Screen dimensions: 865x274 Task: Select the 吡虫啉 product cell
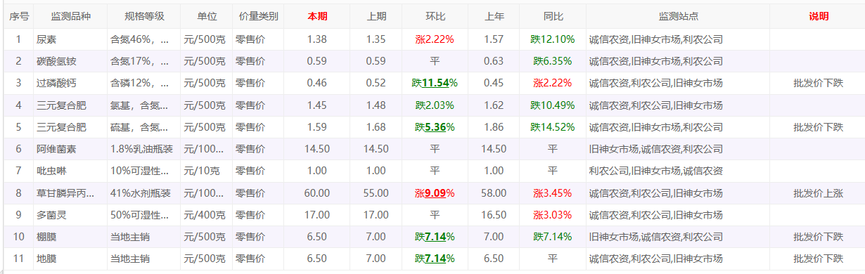click(52, 171)
